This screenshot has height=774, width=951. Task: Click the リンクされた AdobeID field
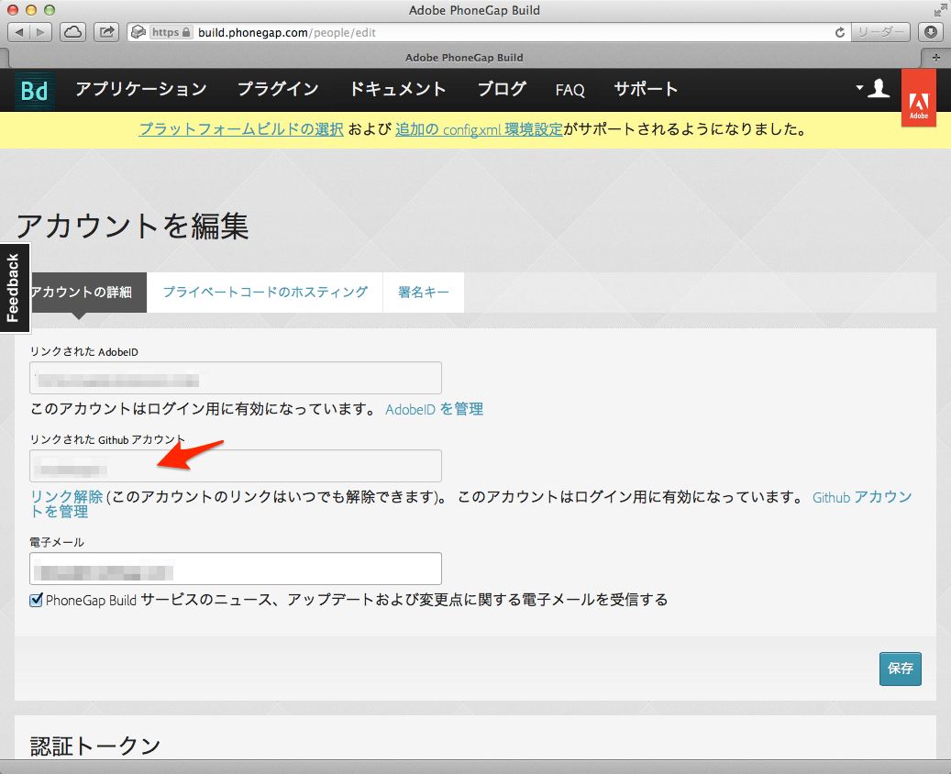236,378
